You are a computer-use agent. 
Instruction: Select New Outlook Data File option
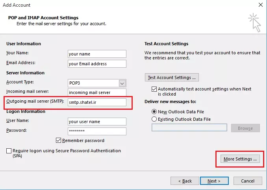pyautogui.click(x=154, y=111)
